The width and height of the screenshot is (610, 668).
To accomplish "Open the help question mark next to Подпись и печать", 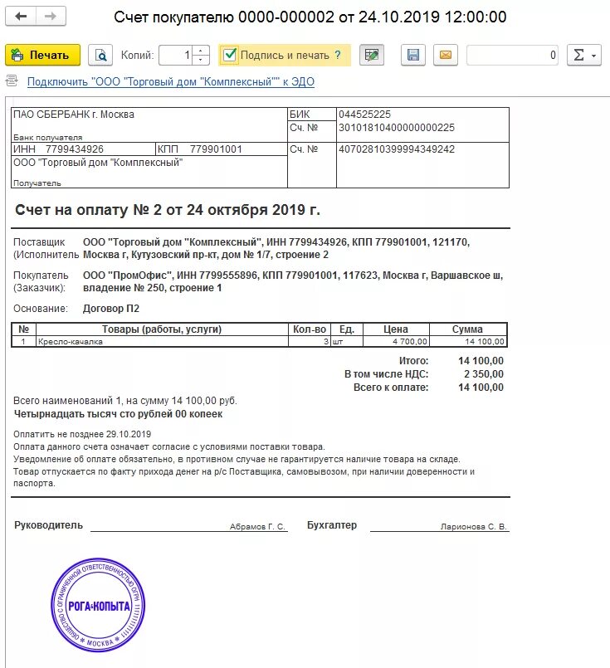I will point(338,55).
